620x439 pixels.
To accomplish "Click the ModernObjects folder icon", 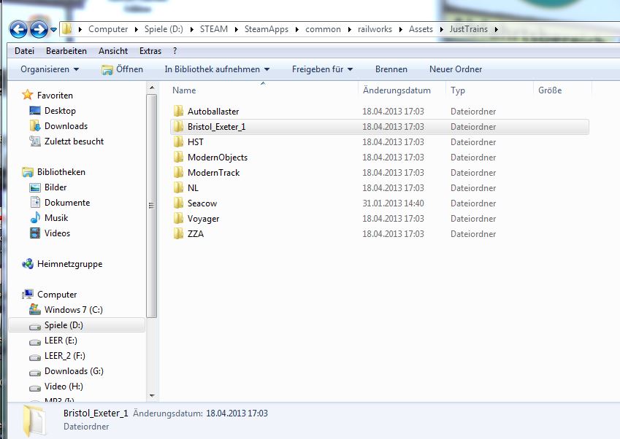I will click(178, 157).
